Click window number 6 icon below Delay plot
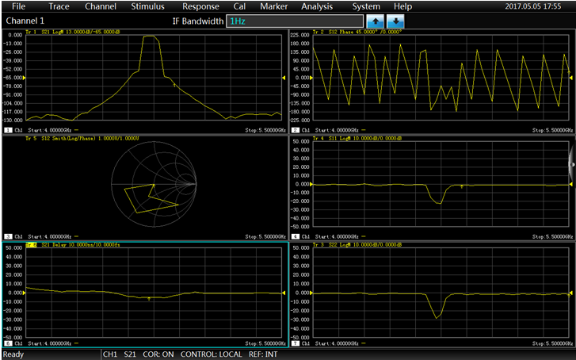The width and height of the screenshot is (576, 360). coord(8,343)
